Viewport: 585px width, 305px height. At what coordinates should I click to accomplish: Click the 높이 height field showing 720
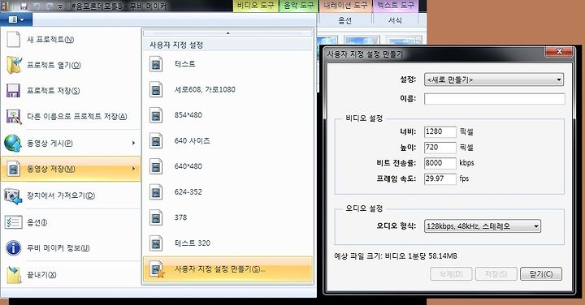(440, 148)
